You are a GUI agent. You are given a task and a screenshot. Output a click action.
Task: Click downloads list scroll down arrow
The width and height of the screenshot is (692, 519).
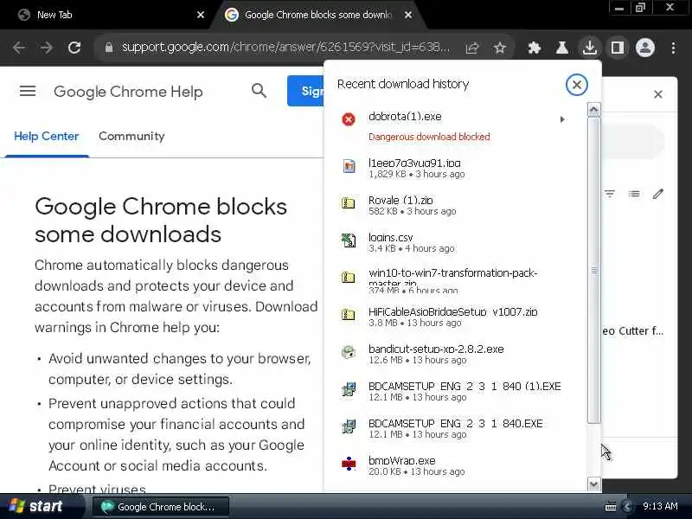pyautogui.click(x=593, y=484)
